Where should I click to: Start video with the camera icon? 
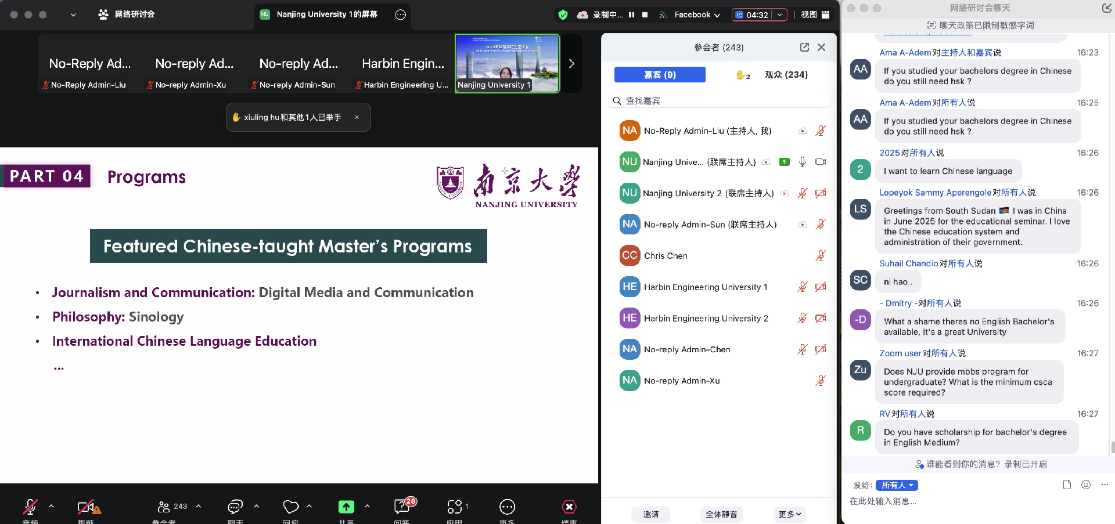click(x=86, y=507)
